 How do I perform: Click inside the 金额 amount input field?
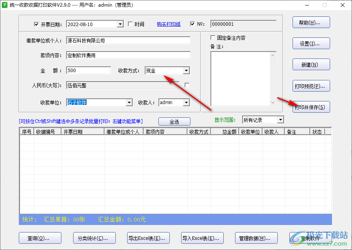coord(88,70)
